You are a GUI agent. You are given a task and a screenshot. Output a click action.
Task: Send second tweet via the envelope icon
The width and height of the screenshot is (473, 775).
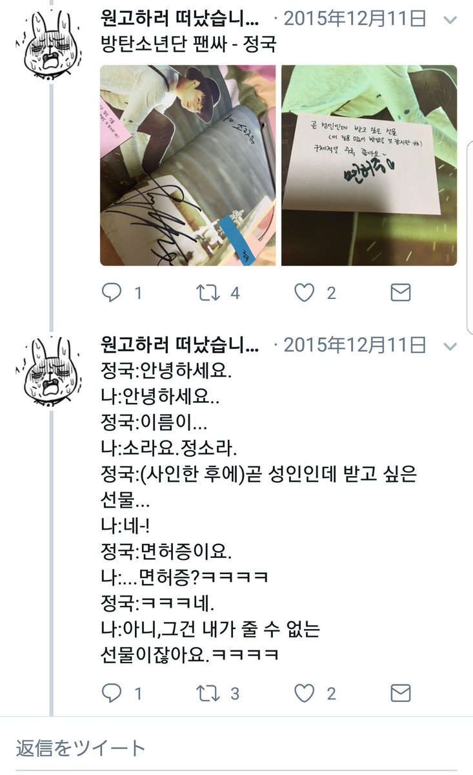(x=401, y=694)
